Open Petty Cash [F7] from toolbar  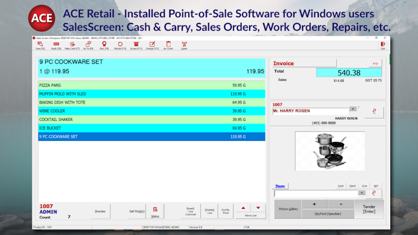(x=72, y=46)
